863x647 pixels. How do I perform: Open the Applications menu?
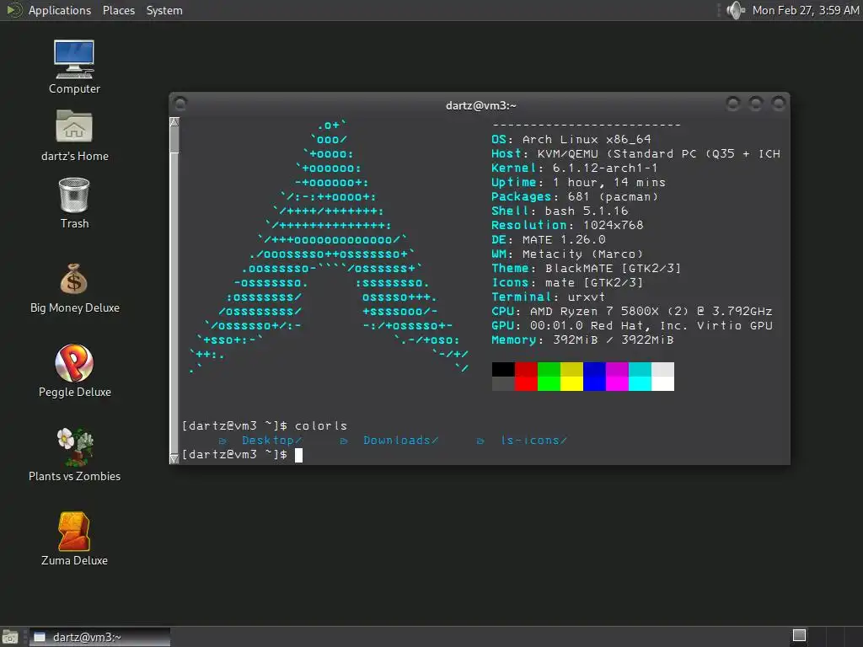tap(60, 10)
